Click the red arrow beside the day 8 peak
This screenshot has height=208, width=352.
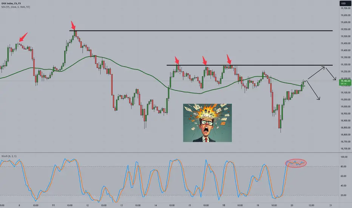pos(23,37)
